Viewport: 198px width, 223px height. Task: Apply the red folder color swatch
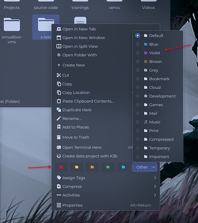point(61,167)
